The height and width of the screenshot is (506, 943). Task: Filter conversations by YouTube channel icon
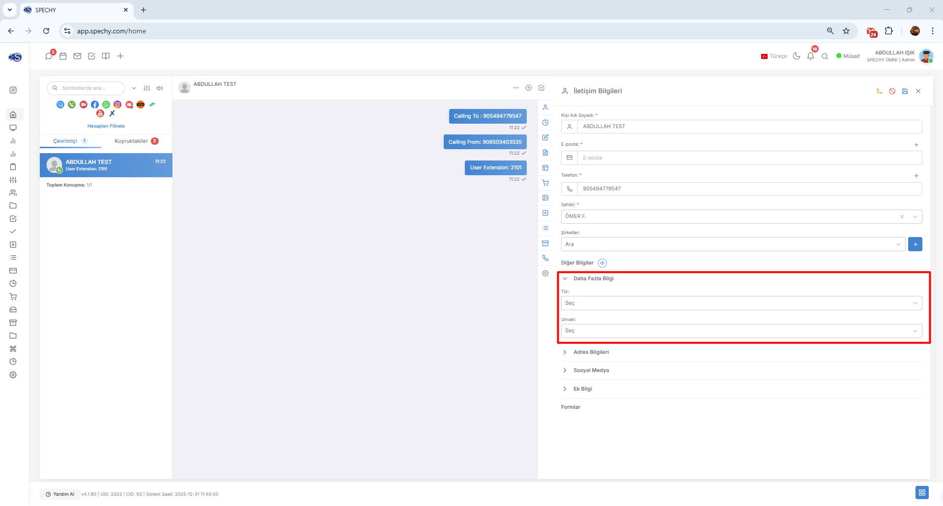(x=100, y=113)
